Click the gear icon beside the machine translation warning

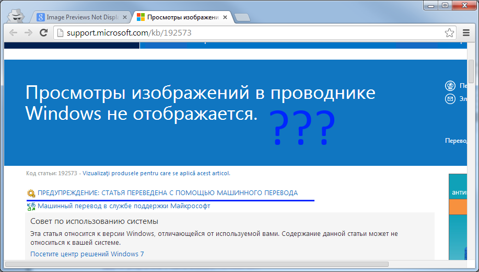point(31,194)
